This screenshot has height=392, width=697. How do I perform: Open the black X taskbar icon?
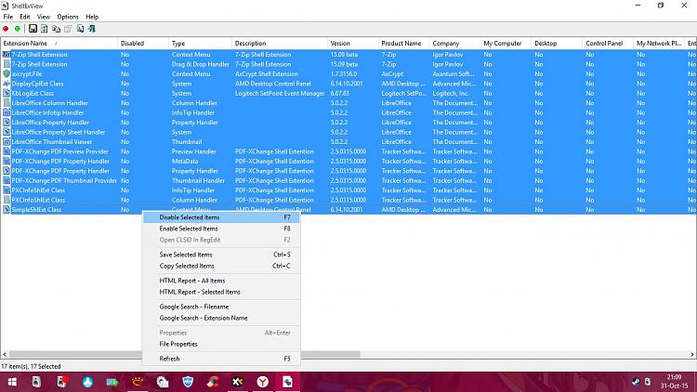click(238, 382)
